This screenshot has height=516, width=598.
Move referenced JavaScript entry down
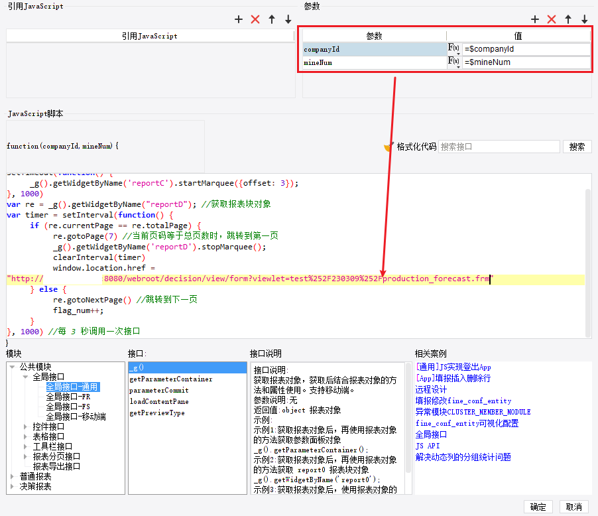point(288,19)
